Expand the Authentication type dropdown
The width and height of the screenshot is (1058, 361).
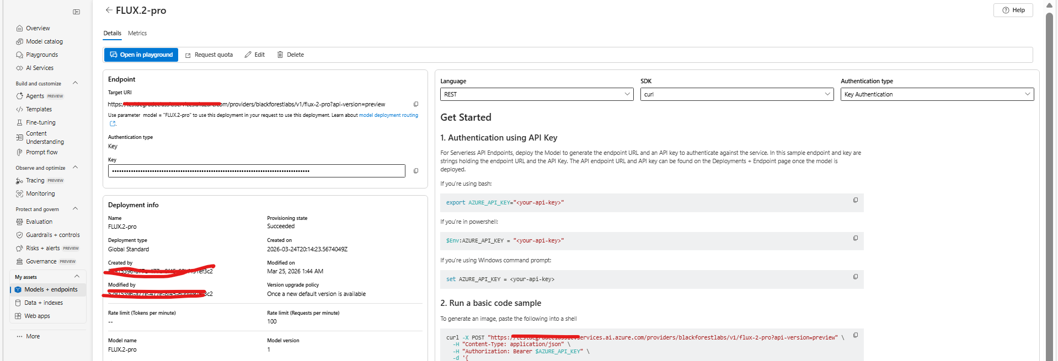pos(937,94)
